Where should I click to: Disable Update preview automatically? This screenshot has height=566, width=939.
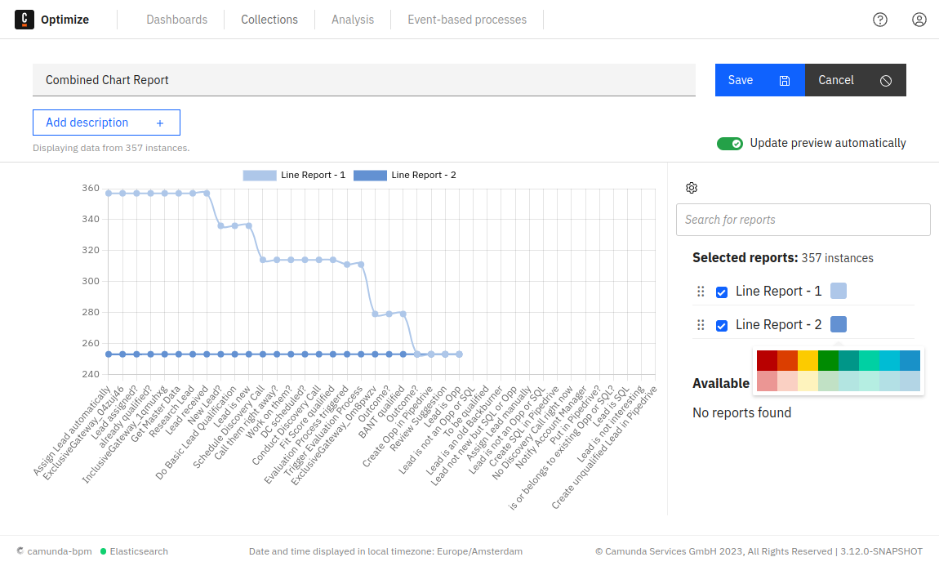pos(729,142)
